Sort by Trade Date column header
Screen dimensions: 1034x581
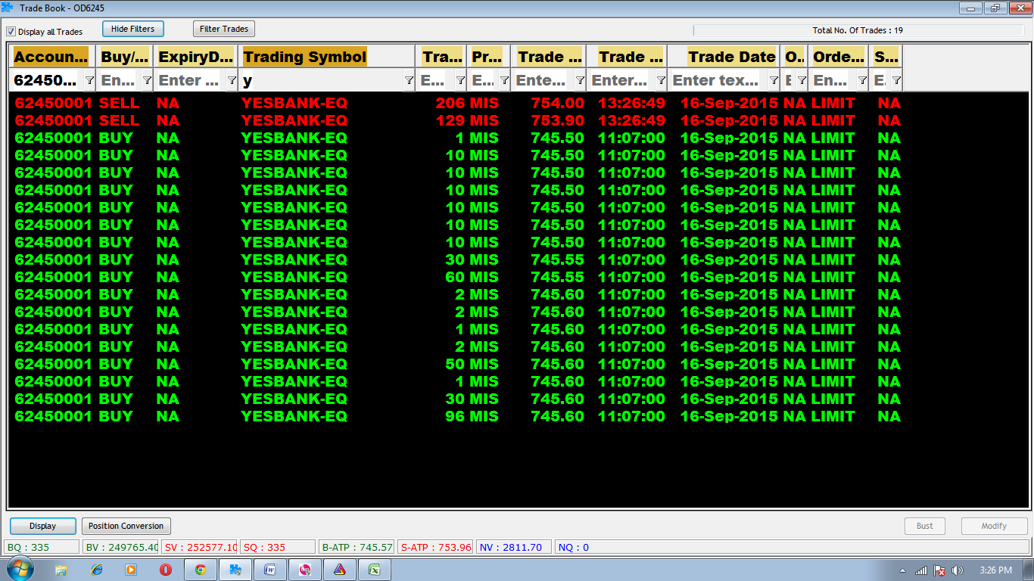tap(724, 57)
